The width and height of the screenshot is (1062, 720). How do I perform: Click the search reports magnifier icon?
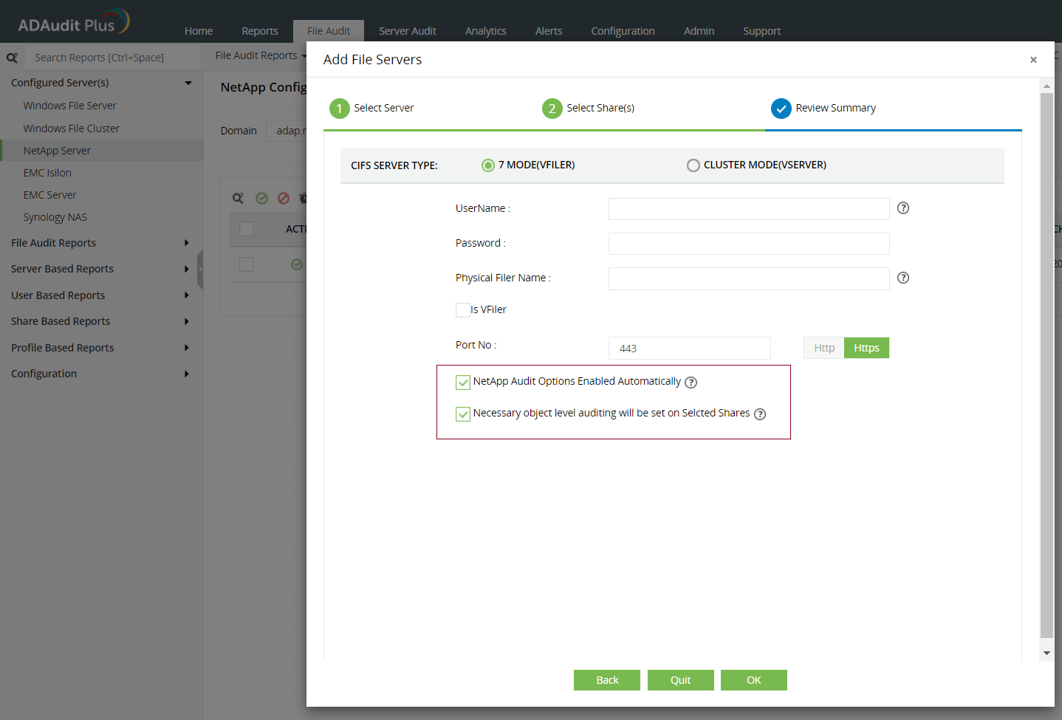[x=12, y=58]
